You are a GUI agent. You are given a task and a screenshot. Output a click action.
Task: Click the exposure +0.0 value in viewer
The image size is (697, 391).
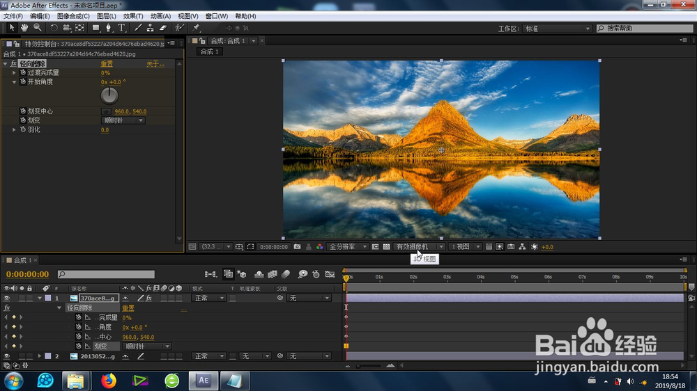pyautogui.click(x=547, y=247)
